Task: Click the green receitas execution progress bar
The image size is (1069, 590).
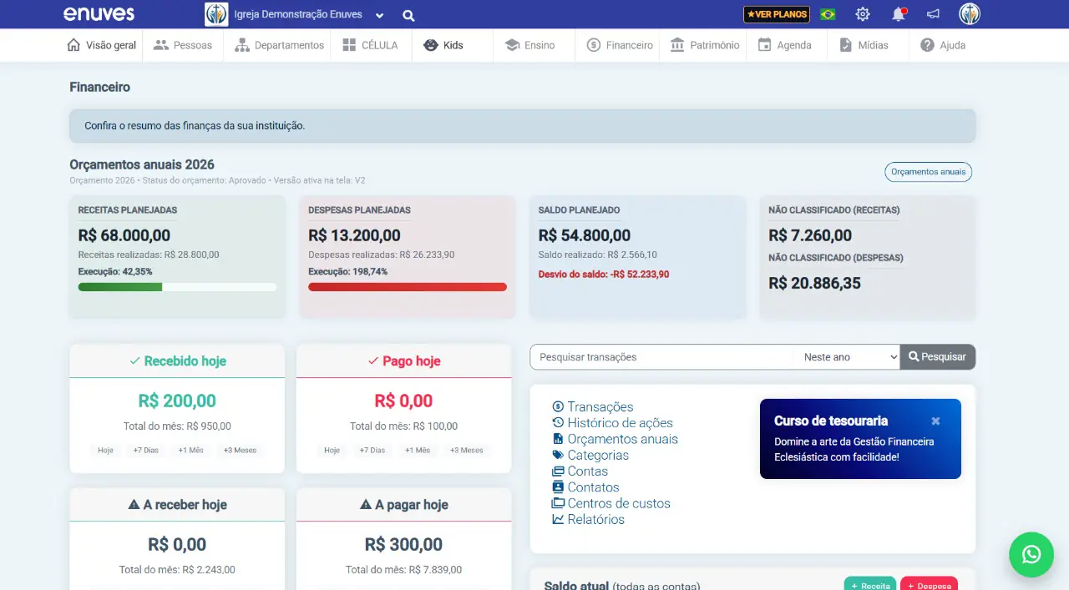Action: pyautogui.click(x=177, y=287)
